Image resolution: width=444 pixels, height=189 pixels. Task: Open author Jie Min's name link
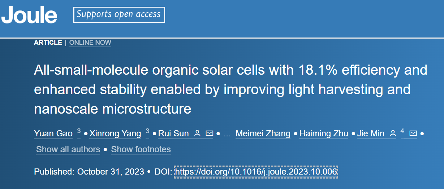pyautogui.click(x=371, y=134)
